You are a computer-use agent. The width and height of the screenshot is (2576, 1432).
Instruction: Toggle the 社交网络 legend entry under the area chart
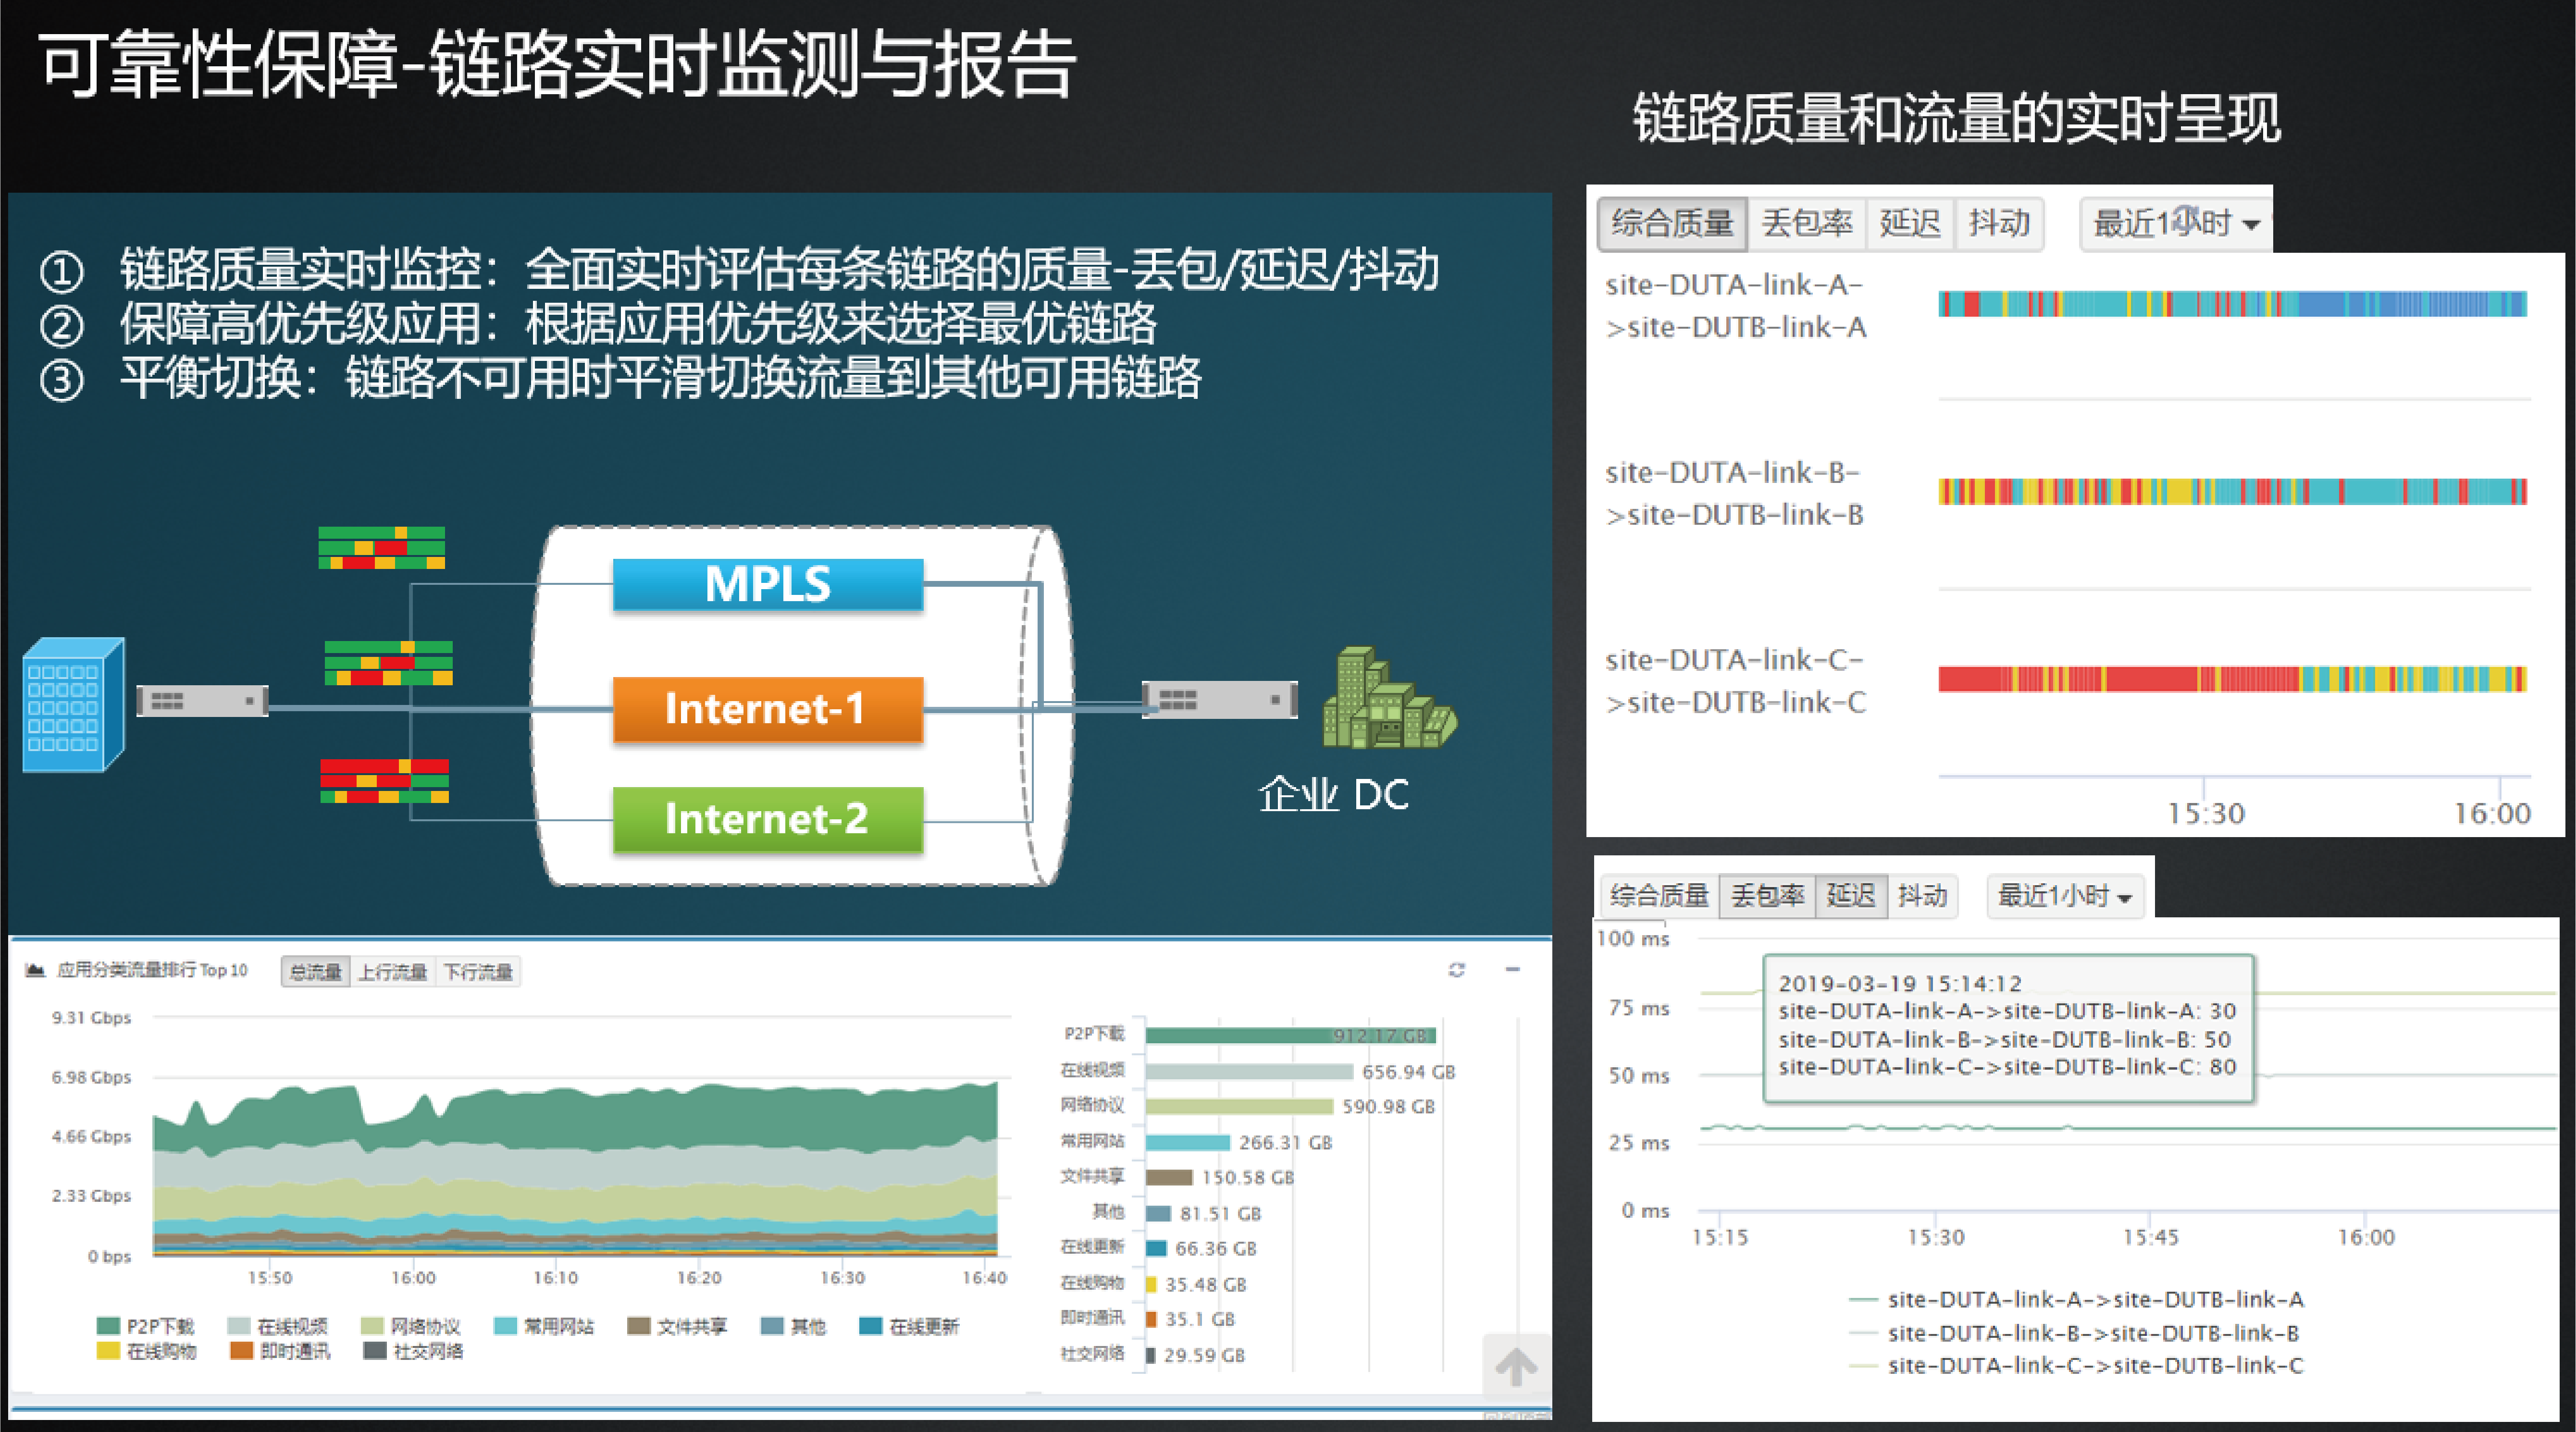click(x=413, y=1351)
